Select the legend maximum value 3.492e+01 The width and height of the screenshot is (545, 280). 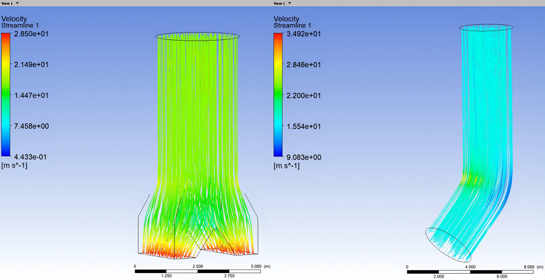[304, 34]
